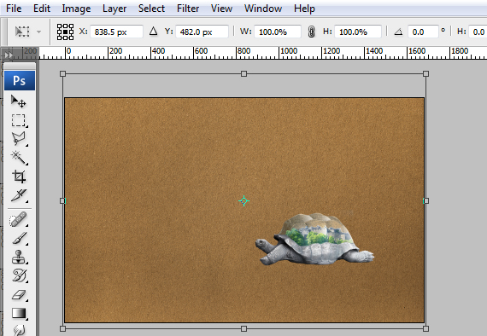Click the bottom-right transform handle
This screenshot has width=487, height=336.
coord(425,328)
